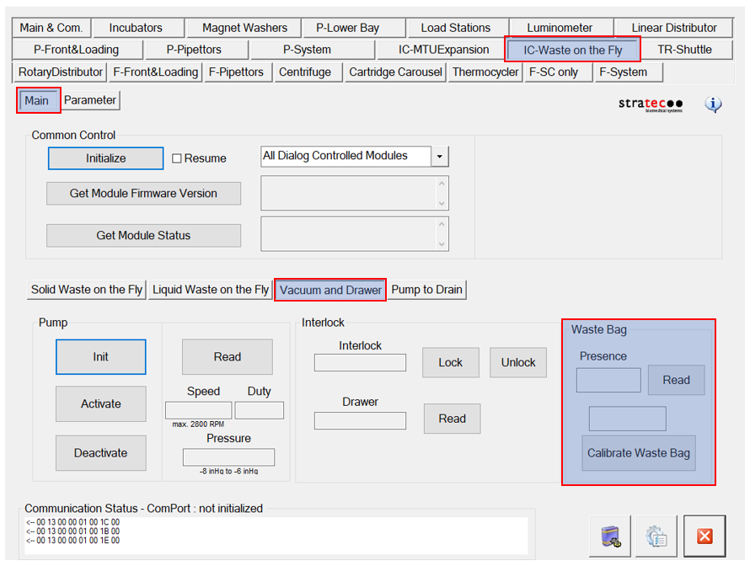Image resolution: width=750 pixels, height=566 pixels.
Task: Click the blue info speech-bubble icon
Action: [x=713, y=105]
